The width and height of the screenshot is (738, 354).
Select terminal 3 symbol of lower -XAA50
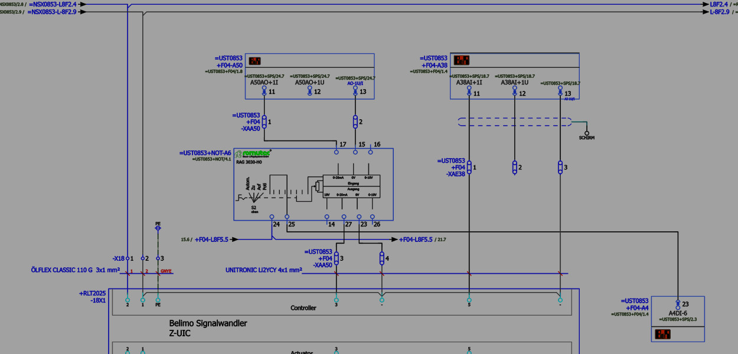point(337,258)
